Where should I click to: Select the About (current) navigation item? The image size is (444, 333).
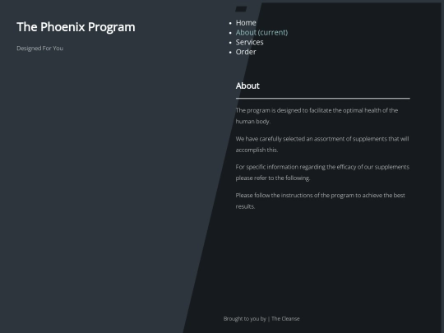pos(261,33)
